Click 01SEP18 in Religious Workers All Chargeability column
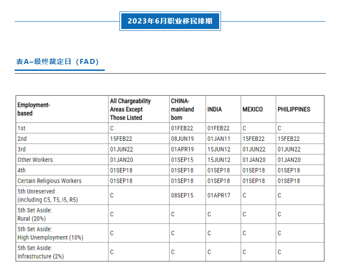The height and width of the screenshot is (272, 340). point(121,181)
